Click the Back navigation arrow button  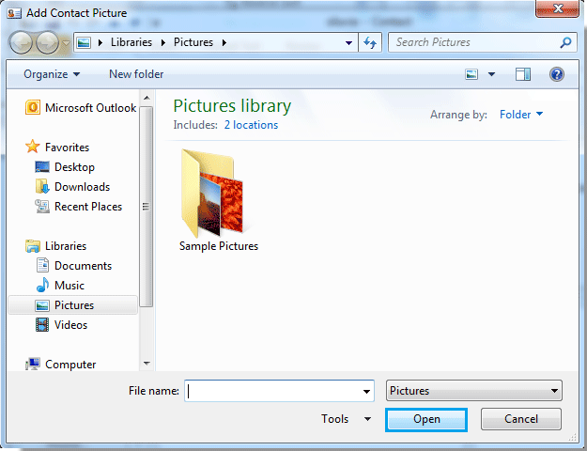22,42
